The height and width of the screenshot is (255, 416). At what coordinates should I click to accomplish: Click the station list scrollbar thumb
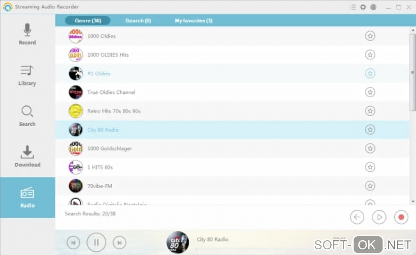tap(413, 72)
